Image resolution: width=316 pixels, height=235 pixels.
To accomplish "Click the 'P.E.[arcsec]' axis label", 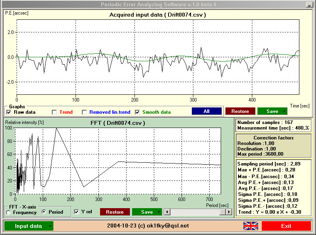I will (x=17, y=13).
